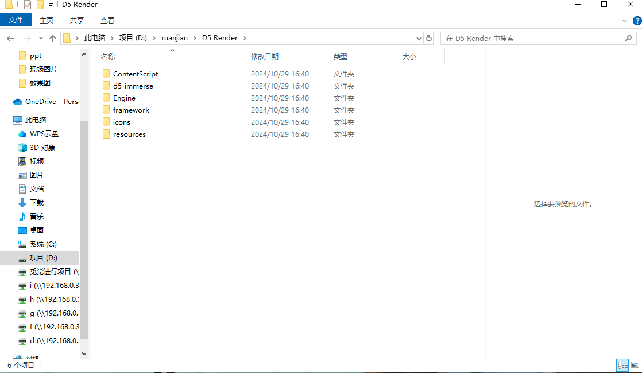
Task: Select 项目 (D:) drive in the navigation pane
Action: [x=40, y=258]
